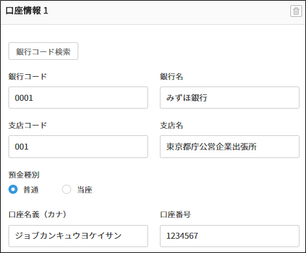The height and width of the screenshot is (253, 306).
Task: Focus the 口座名義（カナ）input field
Action: click(78, 236)
